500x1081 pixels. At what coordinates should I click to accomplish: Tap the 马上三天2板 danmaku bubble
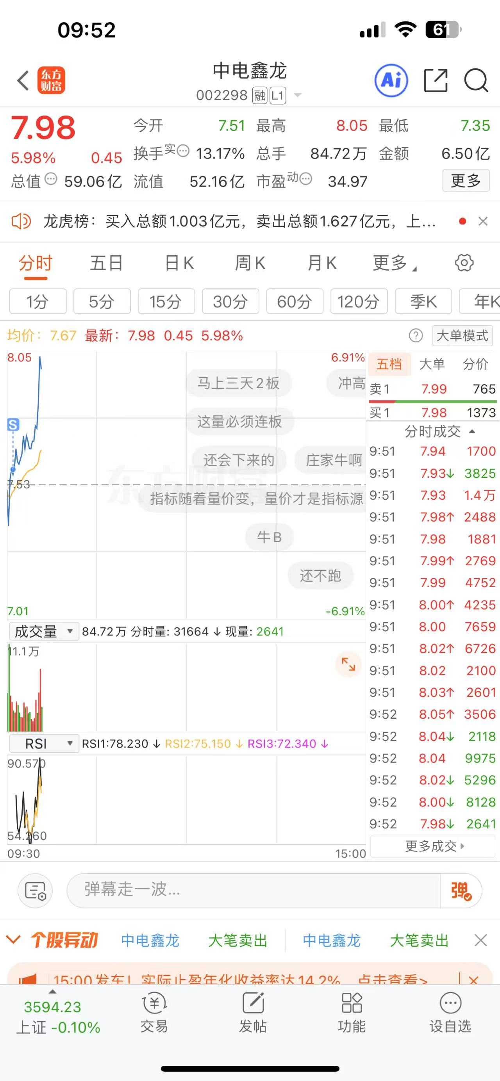pyautogui.click(x=238, y=383)
